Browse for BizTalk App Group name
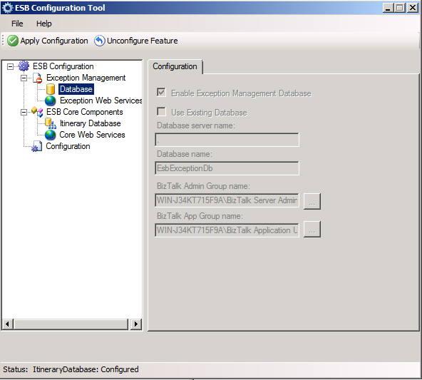The image size is (422, 380). click(312, 230)
